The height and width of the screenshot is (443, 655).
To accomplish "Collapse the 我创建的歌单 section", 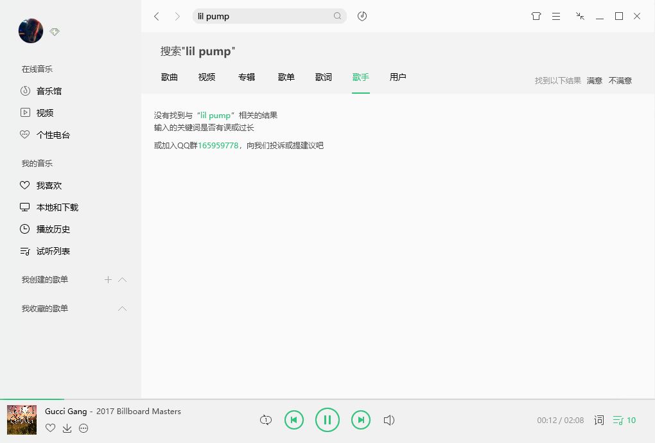I will pos(122,279).
